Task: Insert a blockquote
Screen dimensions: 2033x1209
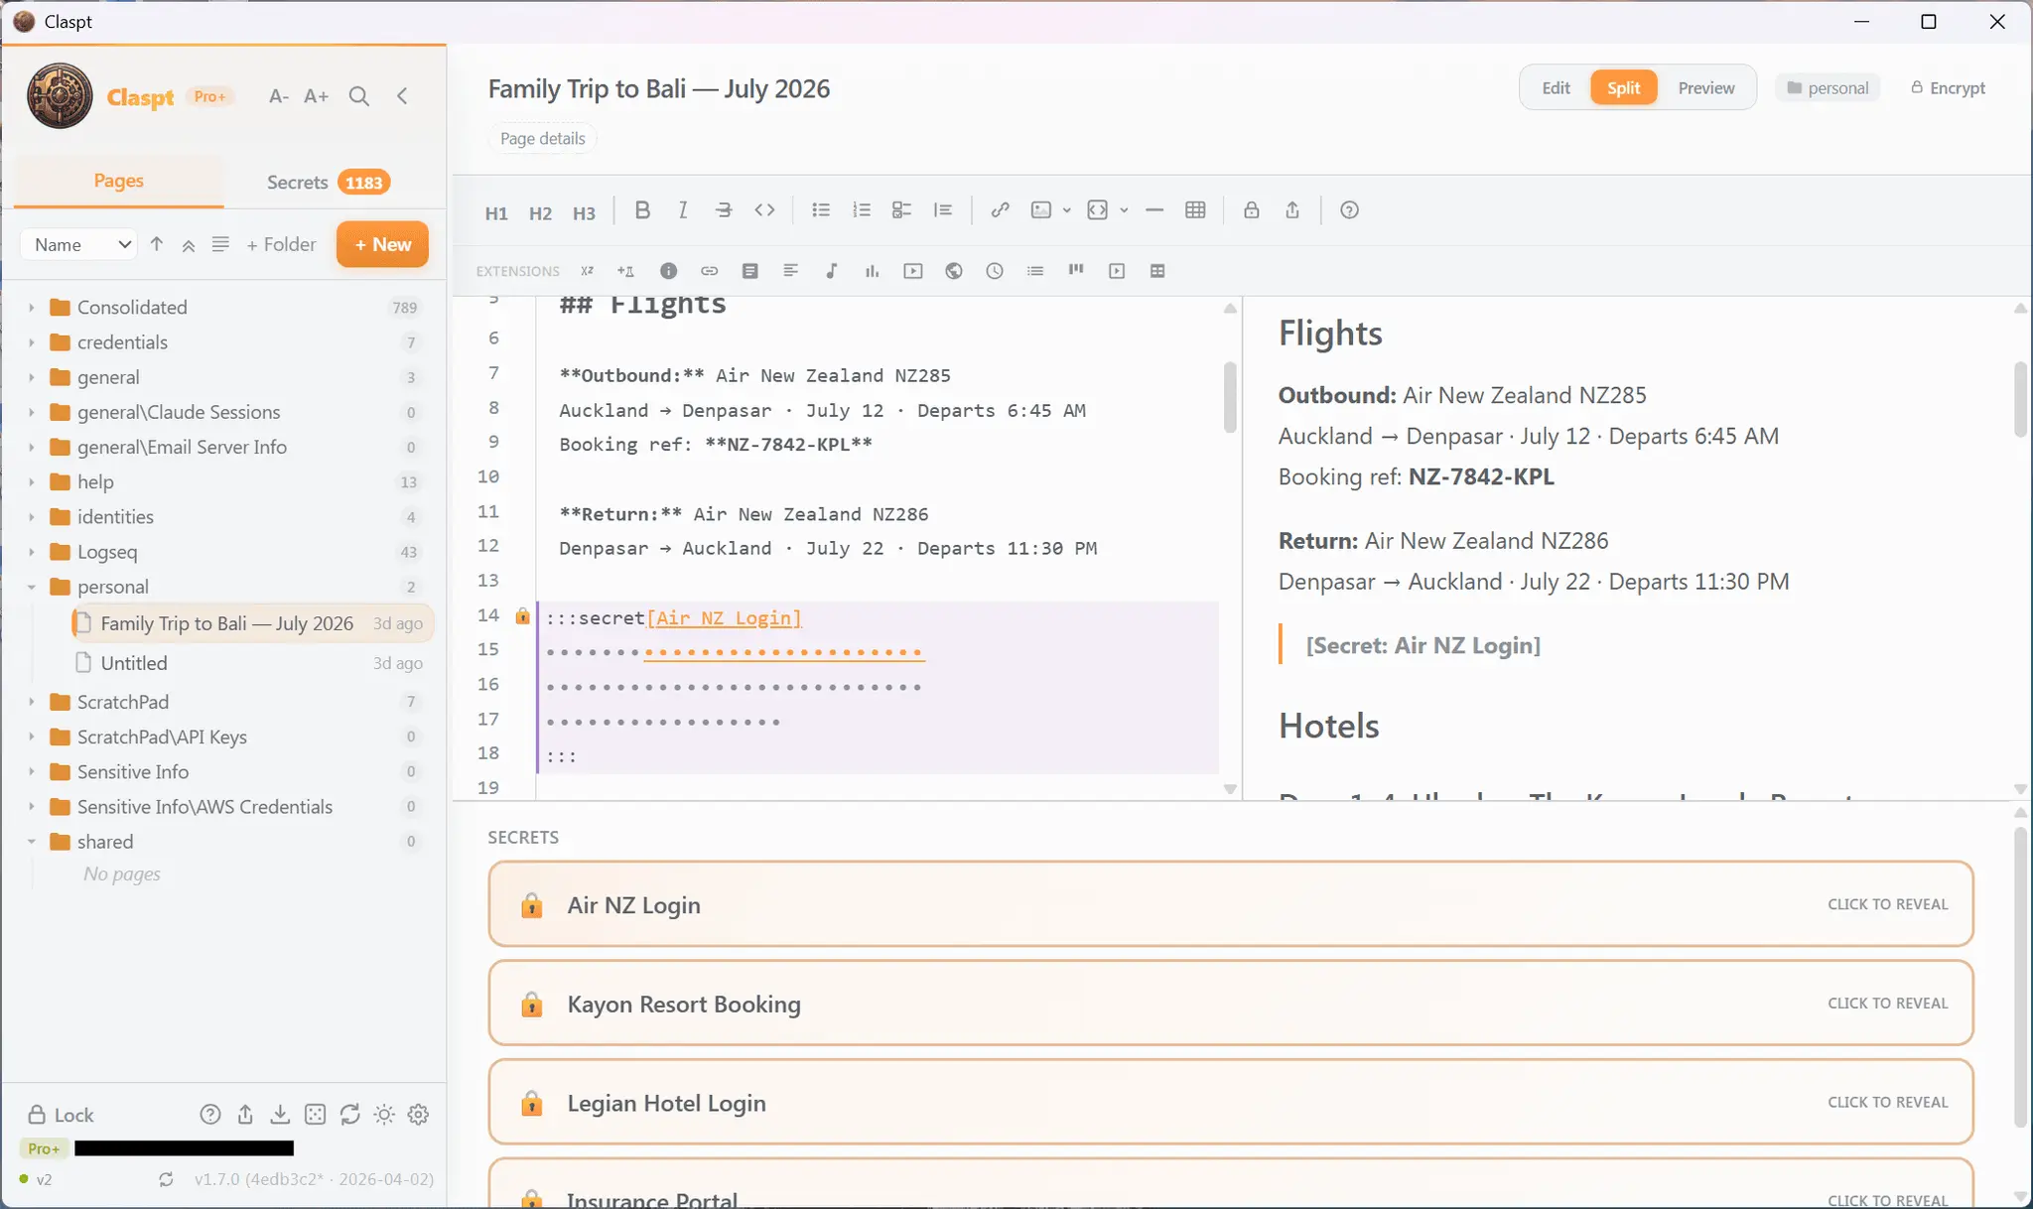Action: [x=943, y=210]
